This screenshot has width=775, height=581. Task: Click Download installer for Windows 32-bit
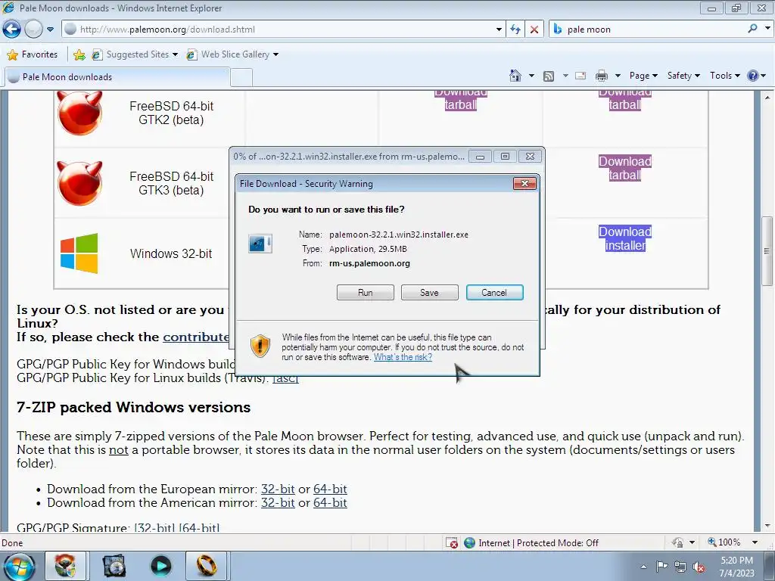pyautogui.click(x=625, y=238)
